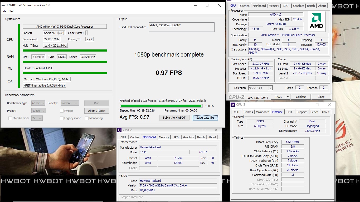The width and height of the screenshot is (360, 202).
Task: Switch to SPD tab in top CPU-Z window
Action: 286,6
